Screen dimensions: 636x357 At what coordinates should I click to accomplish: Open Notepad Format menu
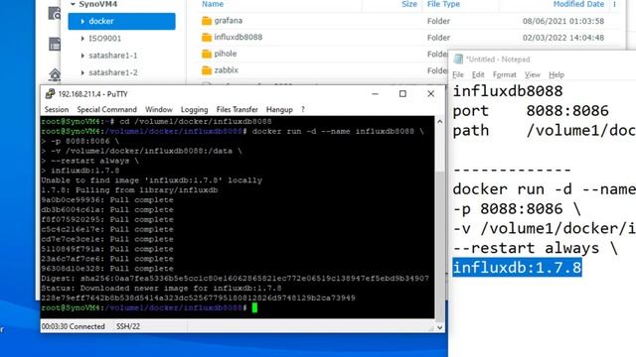click(504, 75)
